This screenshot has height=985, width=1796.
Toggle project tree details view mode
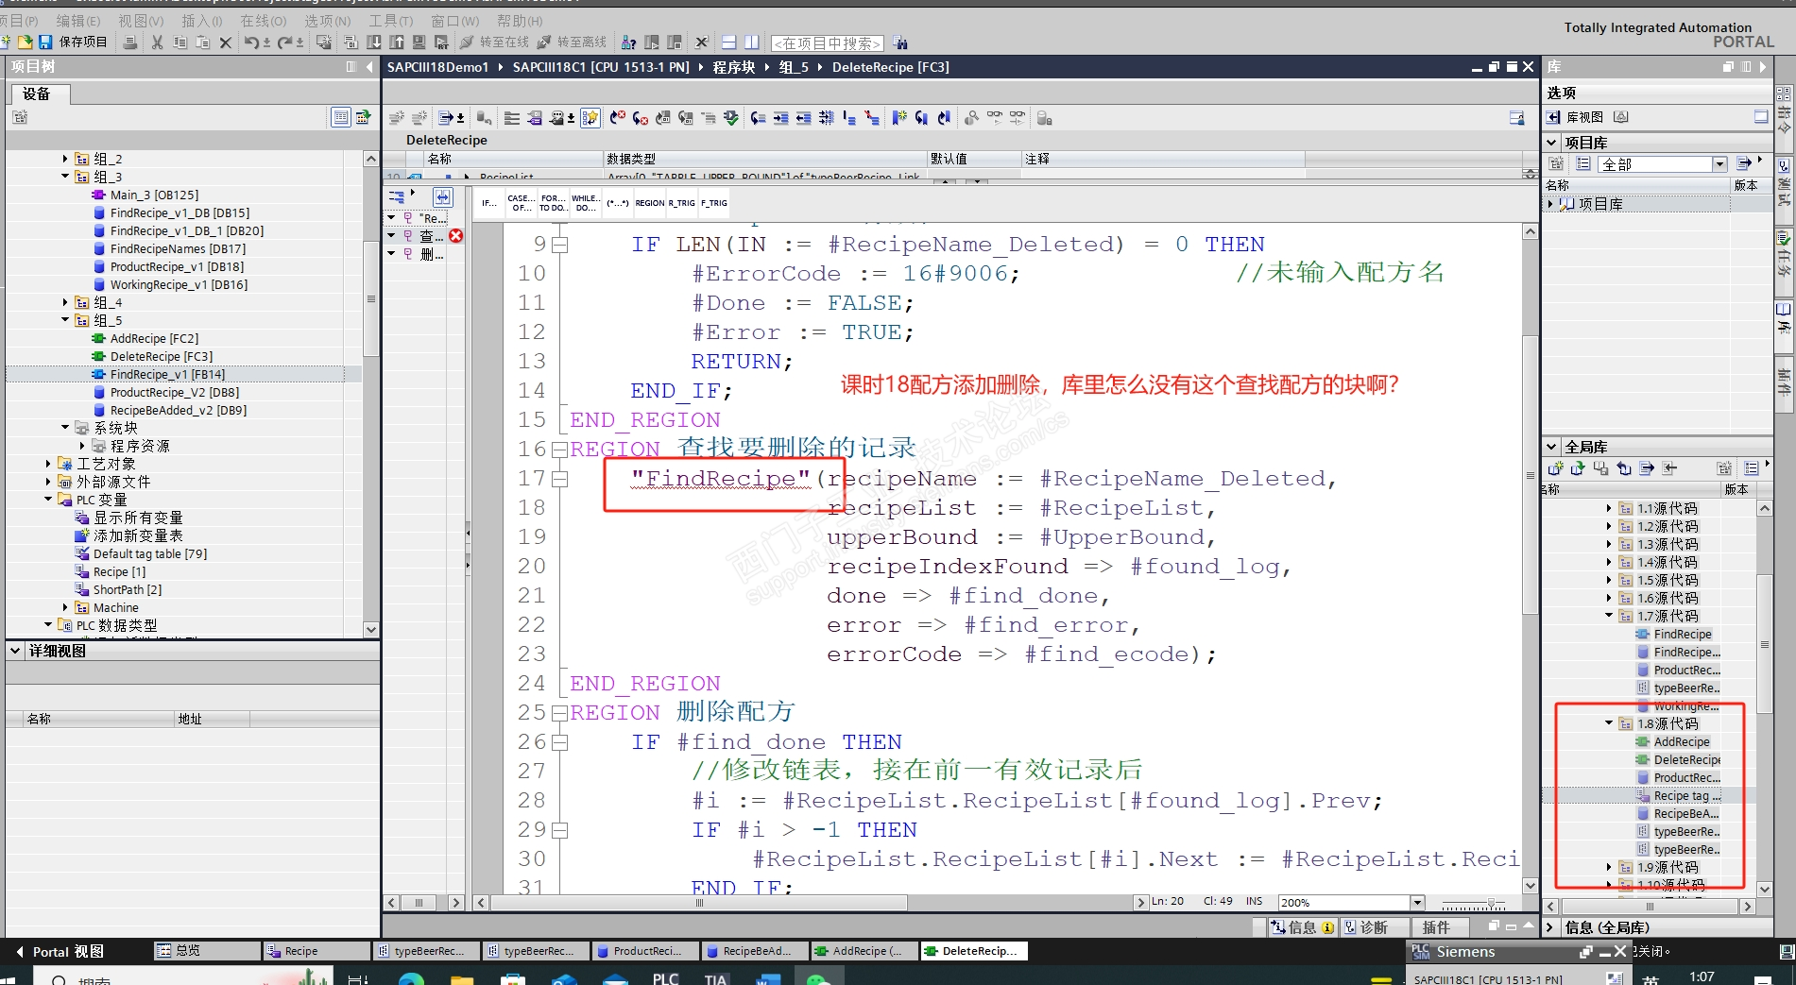(x=341, y=117)
